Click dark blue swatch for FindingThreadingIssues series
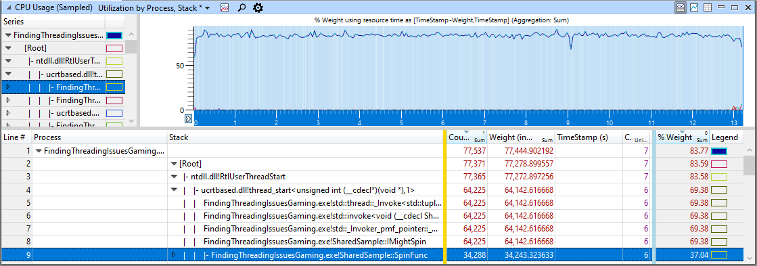757x266 pixels. 114,35
